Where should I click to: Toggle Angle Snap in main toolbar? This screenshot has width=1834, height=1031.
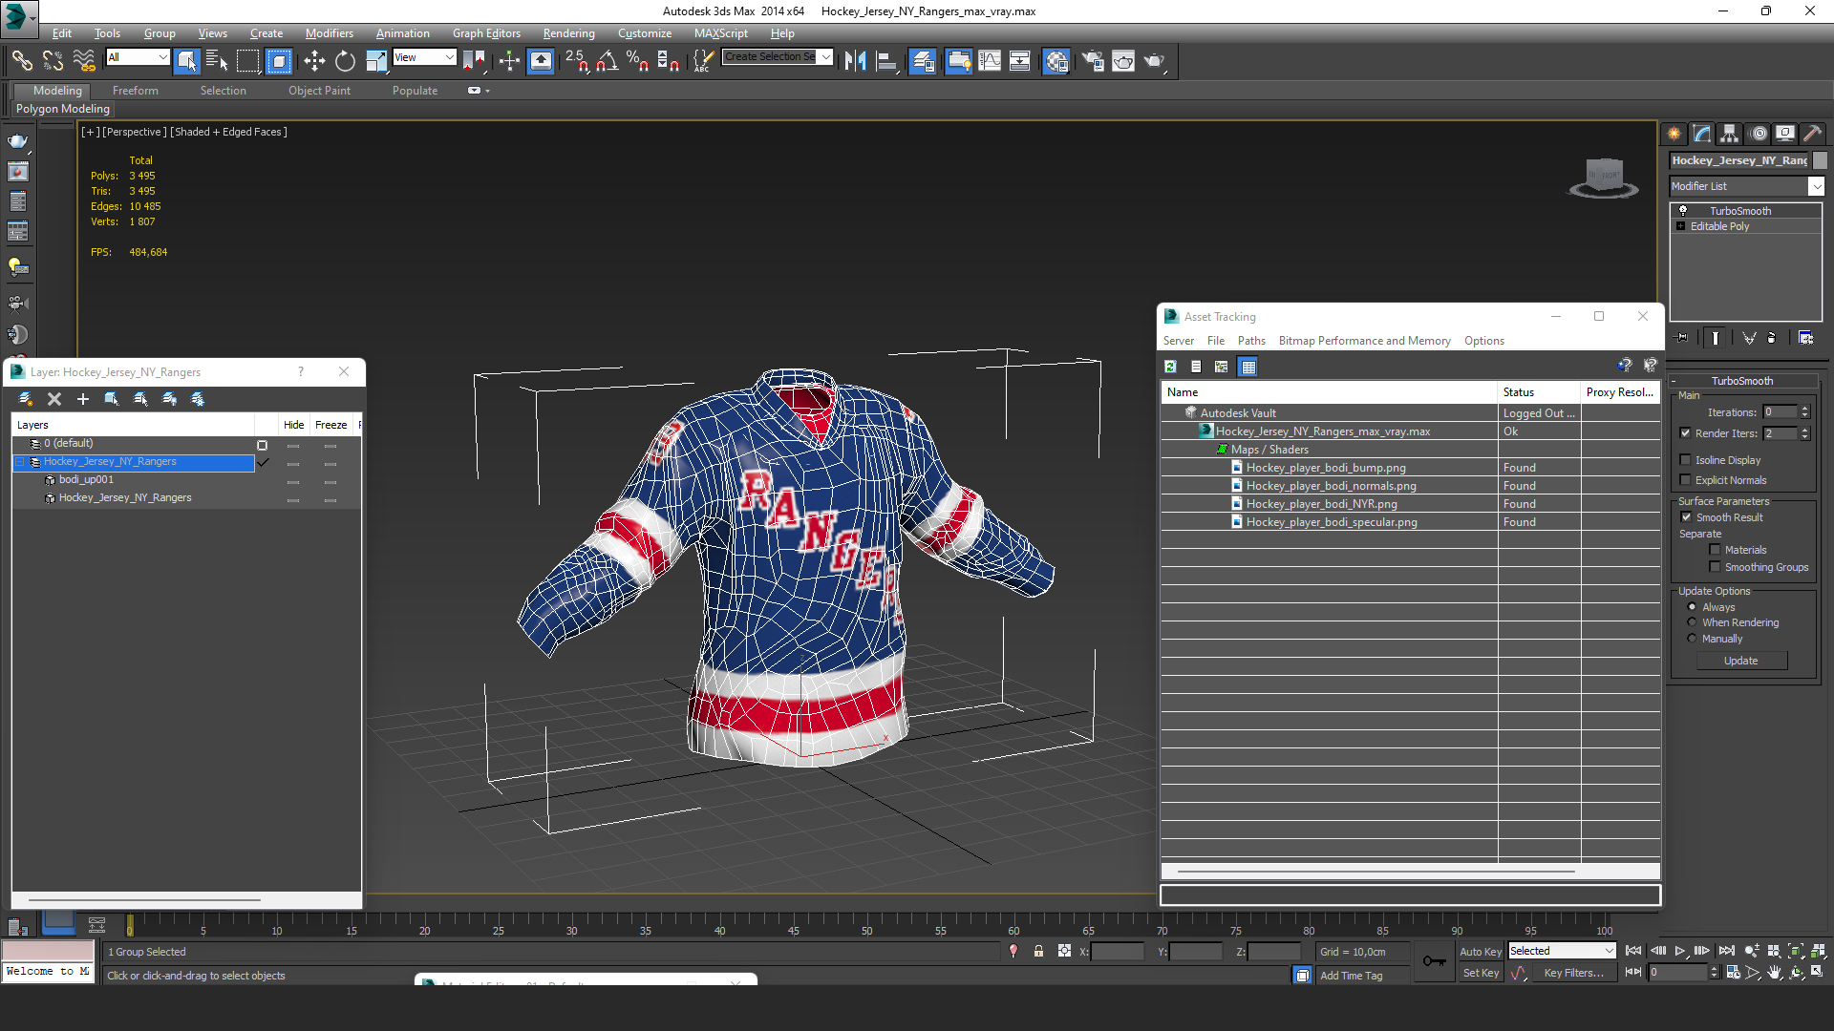pos(607,61)
